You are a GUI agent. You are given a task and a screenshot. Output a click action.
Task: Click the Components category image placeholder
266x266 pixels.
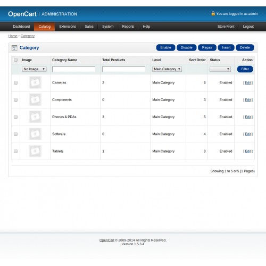[x=35, y=99]
